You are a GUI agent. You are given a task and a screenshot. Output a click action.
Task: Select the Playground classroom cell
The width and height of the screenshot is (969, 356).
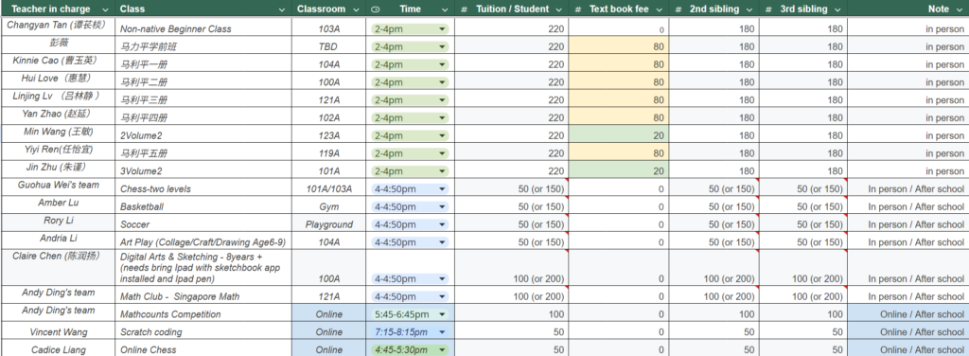pos(328,223)
